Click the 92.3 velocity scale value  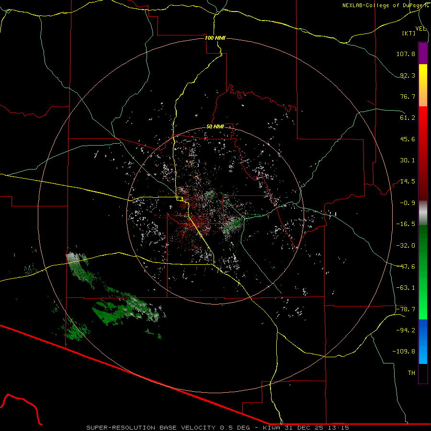tap(408, 75)
